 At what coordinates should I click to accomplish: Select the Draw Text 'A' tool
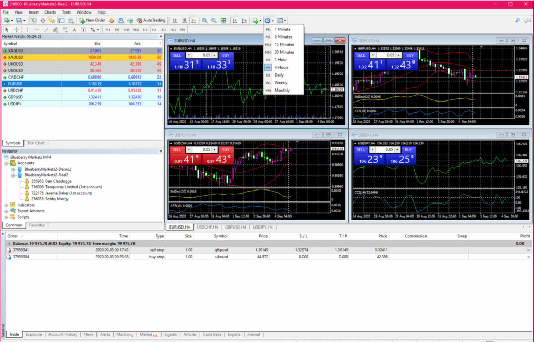75,30
